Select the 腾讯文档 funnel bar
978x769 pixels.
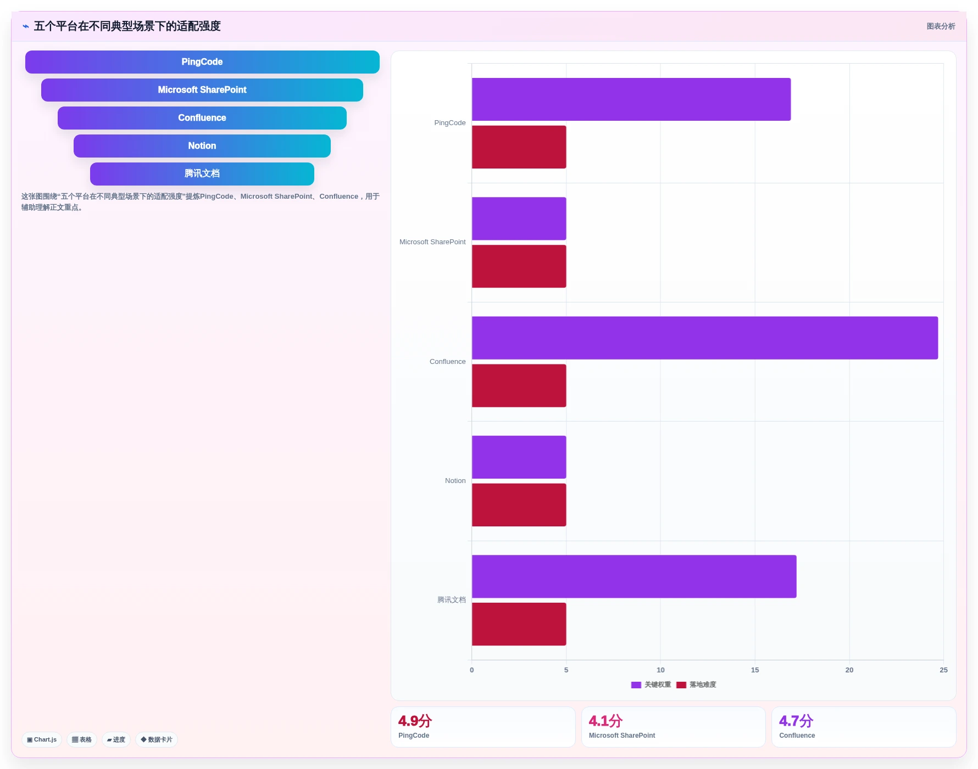click(x=202, y=174)
